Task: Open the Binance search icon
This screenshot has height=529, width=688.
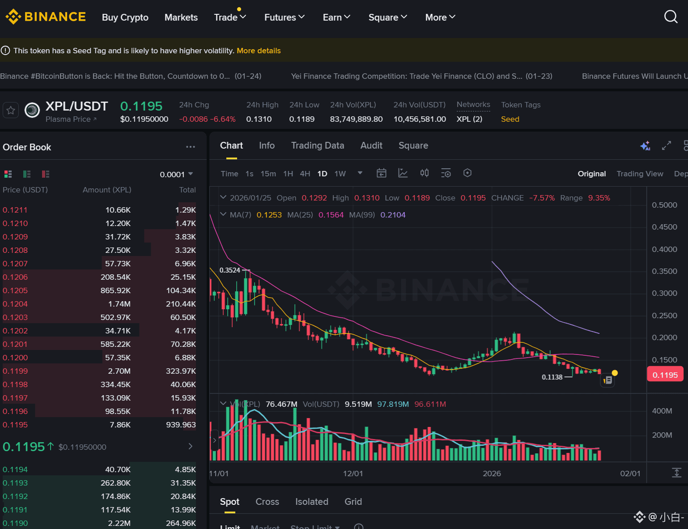Action: 671,17
